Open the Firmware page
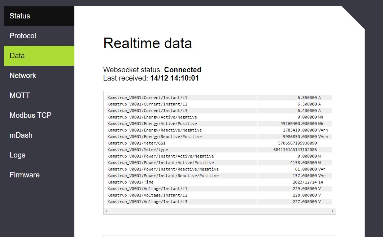This screenshot has height=237, width=383. click(x=39, y=175)
